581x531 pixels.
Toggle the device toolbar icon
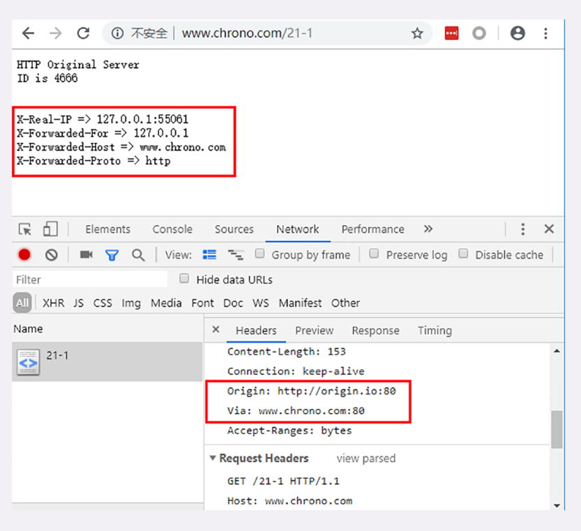pos(50,229)
